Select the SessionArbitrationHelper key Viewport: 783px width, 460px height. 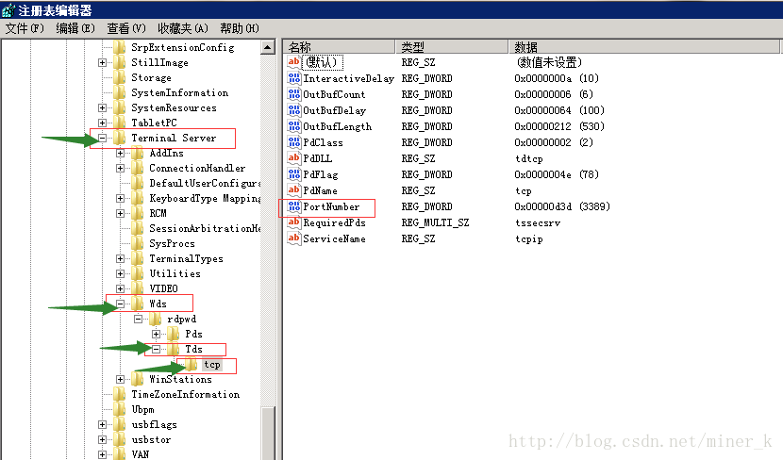tap(205, 228)
